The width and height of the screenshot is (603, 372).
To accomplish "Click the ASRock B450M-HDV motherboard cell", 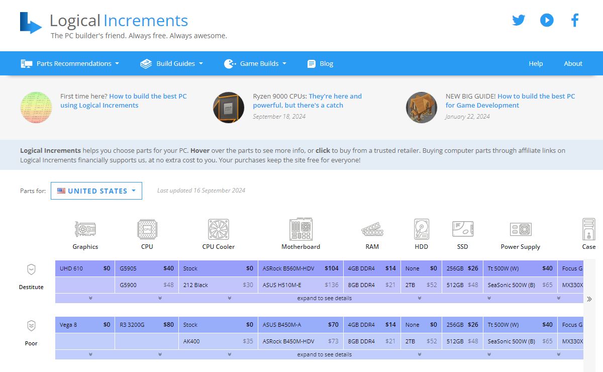I will pyautogui.click(x=300, y=341).
